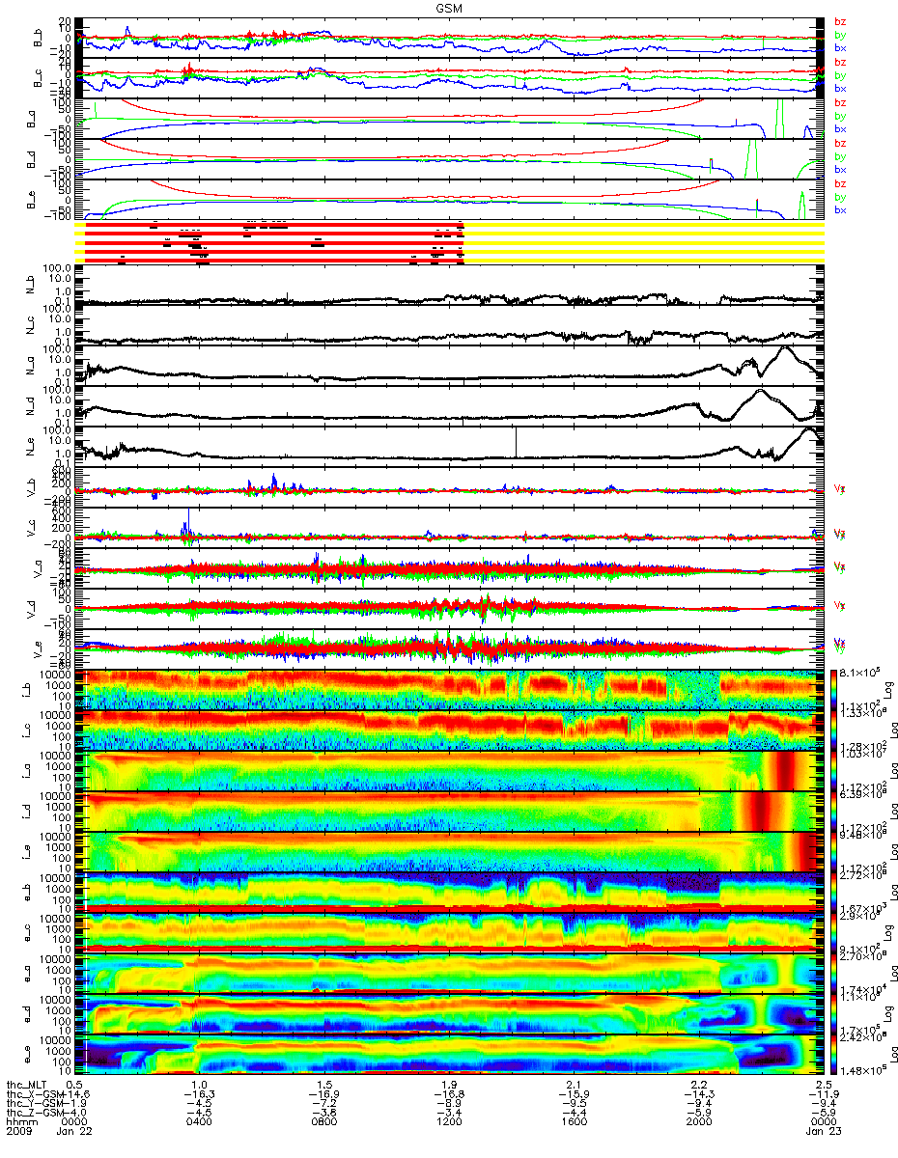Click the Jan 23 end date
The height and width of the screenshot is (1158, 898).
click(822, 1130)
